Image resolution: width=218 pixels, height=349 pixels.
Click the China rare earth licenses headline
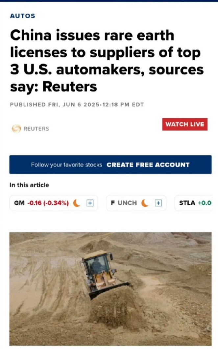click(x=107, y=61)
